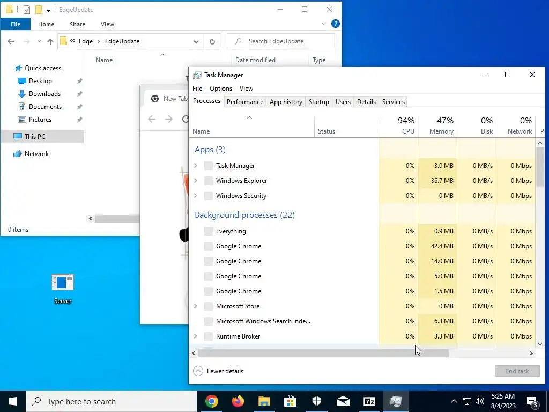
Task: Switch to the Performance tab
Action: pos(245,102)
